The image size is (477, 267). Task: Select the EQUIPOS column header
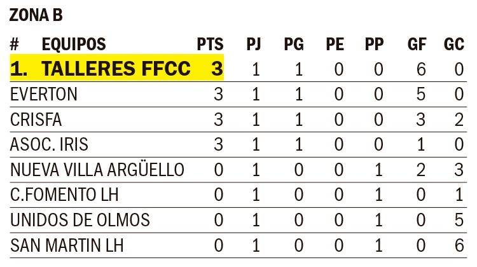click(74, 44)
